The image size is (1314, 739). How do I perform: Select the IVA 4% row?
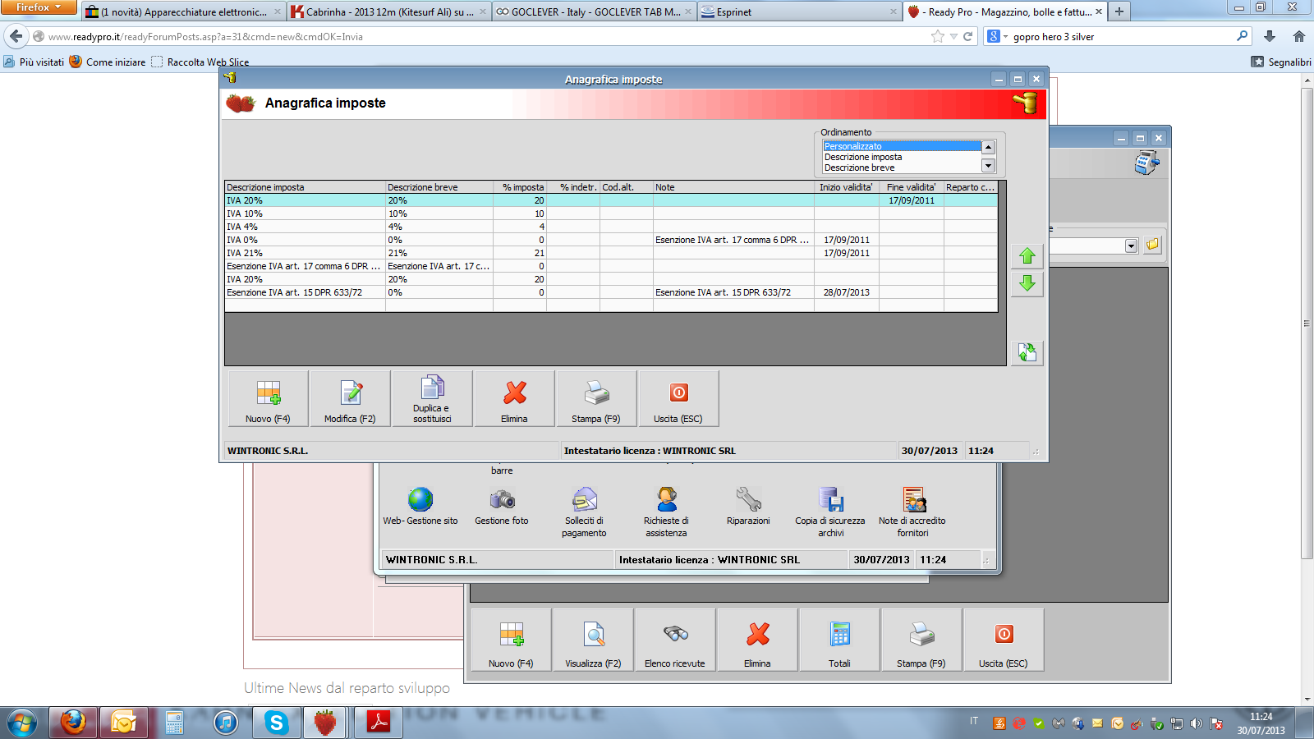tap(611, 227)
